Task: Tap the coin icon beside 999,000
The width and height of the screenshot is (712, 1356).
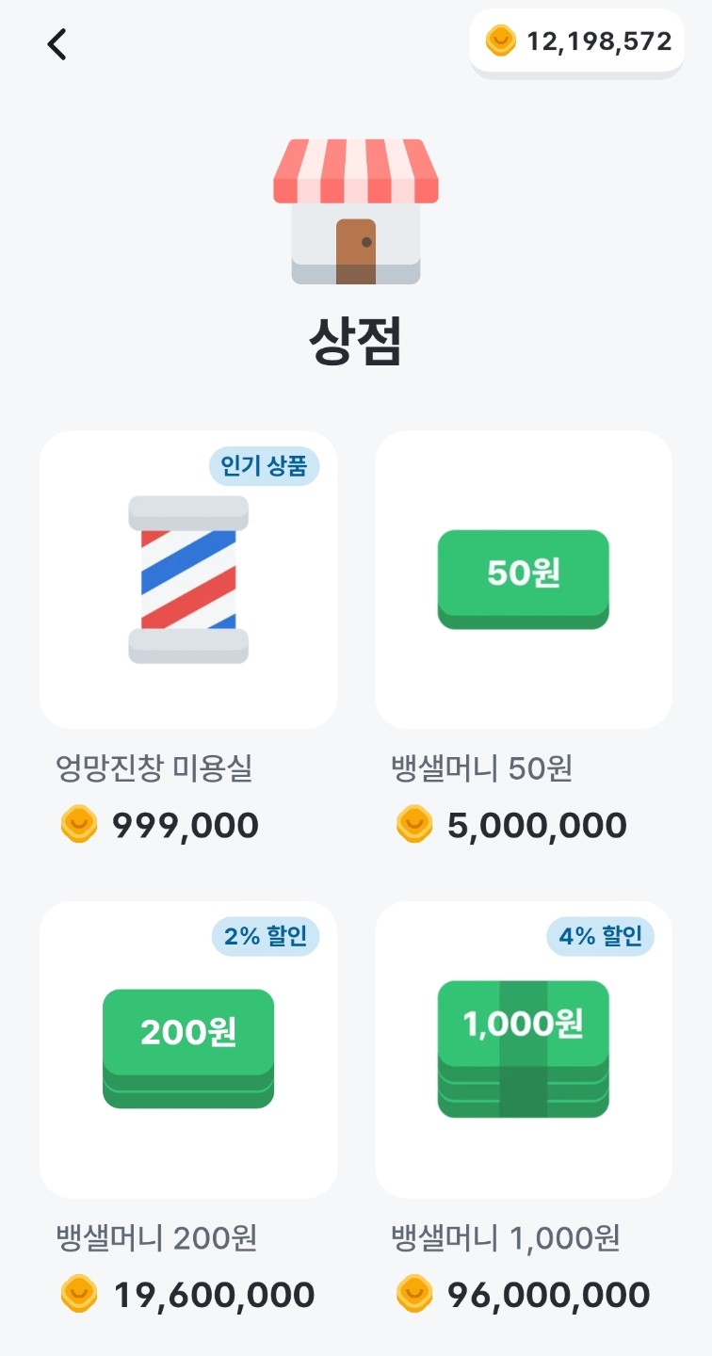Action: coord(79,825)
